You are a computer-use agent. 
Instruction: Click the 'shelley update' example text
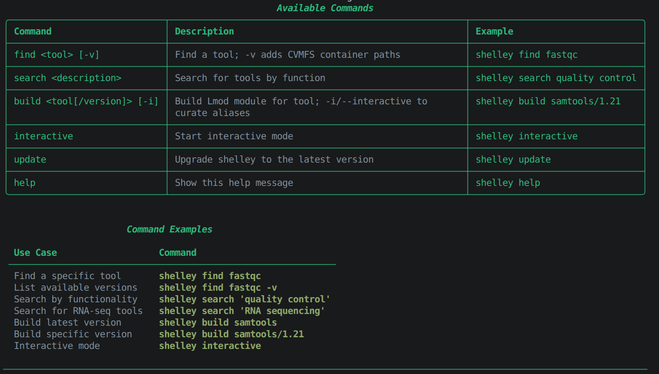click(513, 159)
